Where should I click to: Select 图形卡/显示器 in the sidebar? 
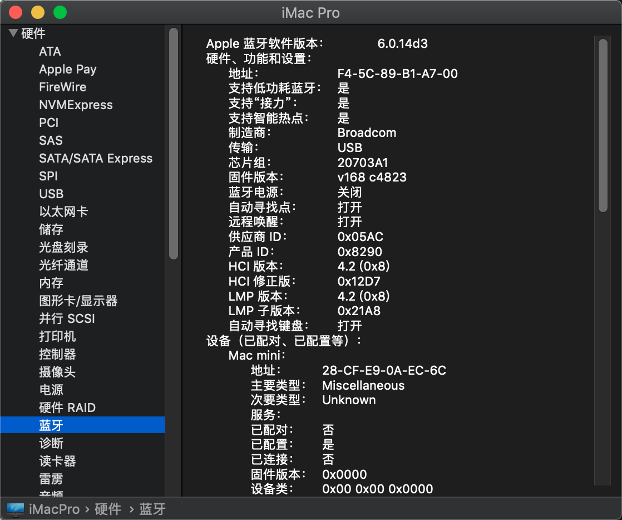pyautogui.click(x=78, y=301)
